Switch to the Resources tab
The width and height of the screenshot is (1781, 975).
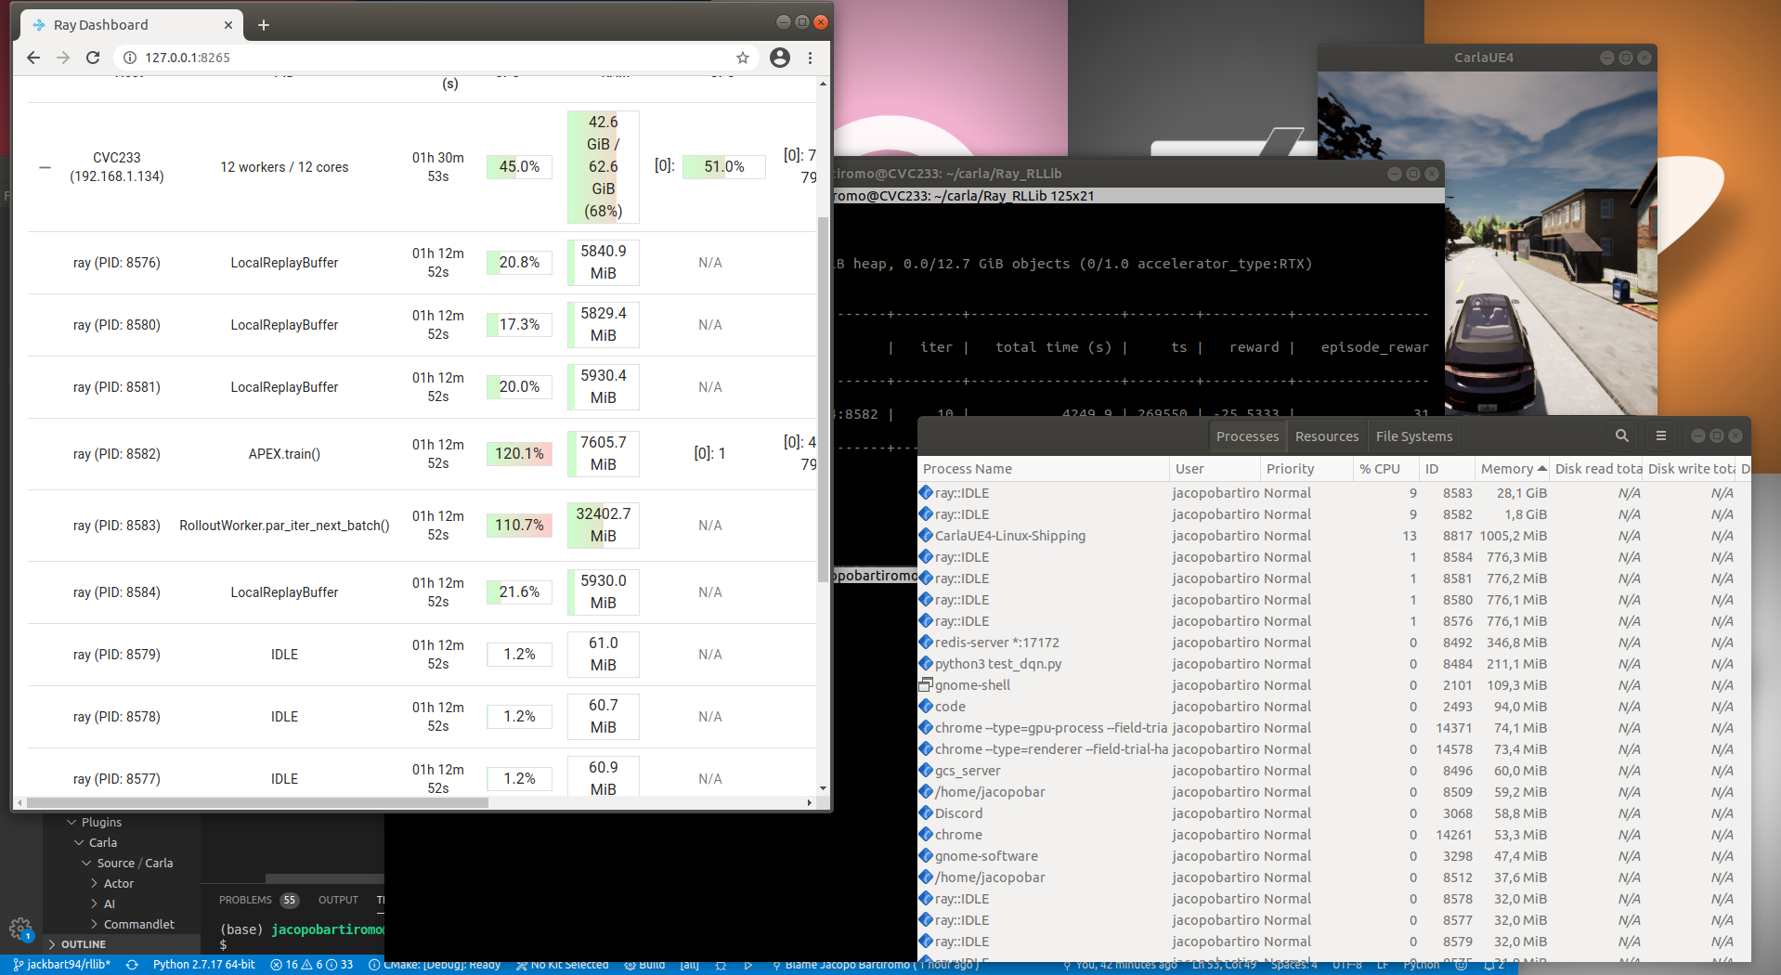[x=1326, y=435]
